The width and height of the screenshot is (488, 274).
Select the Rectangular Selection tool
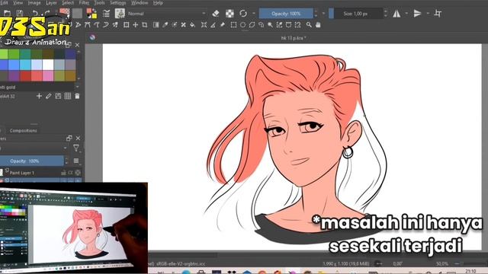233,25
